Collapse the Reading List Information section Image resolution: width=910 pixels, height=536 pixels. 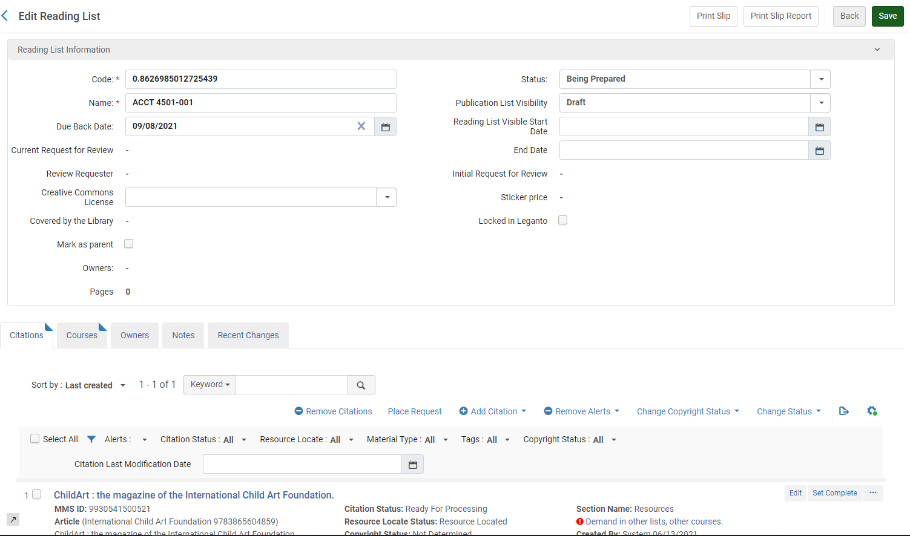877,50
